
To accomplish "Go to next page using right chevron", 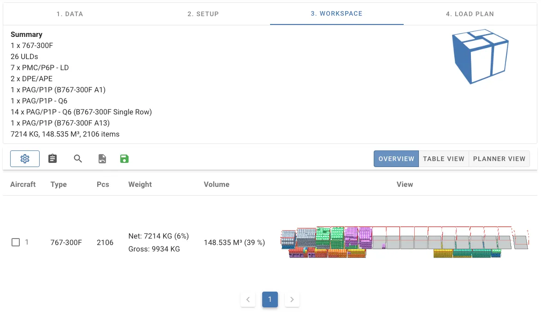I will click(292, 299).
